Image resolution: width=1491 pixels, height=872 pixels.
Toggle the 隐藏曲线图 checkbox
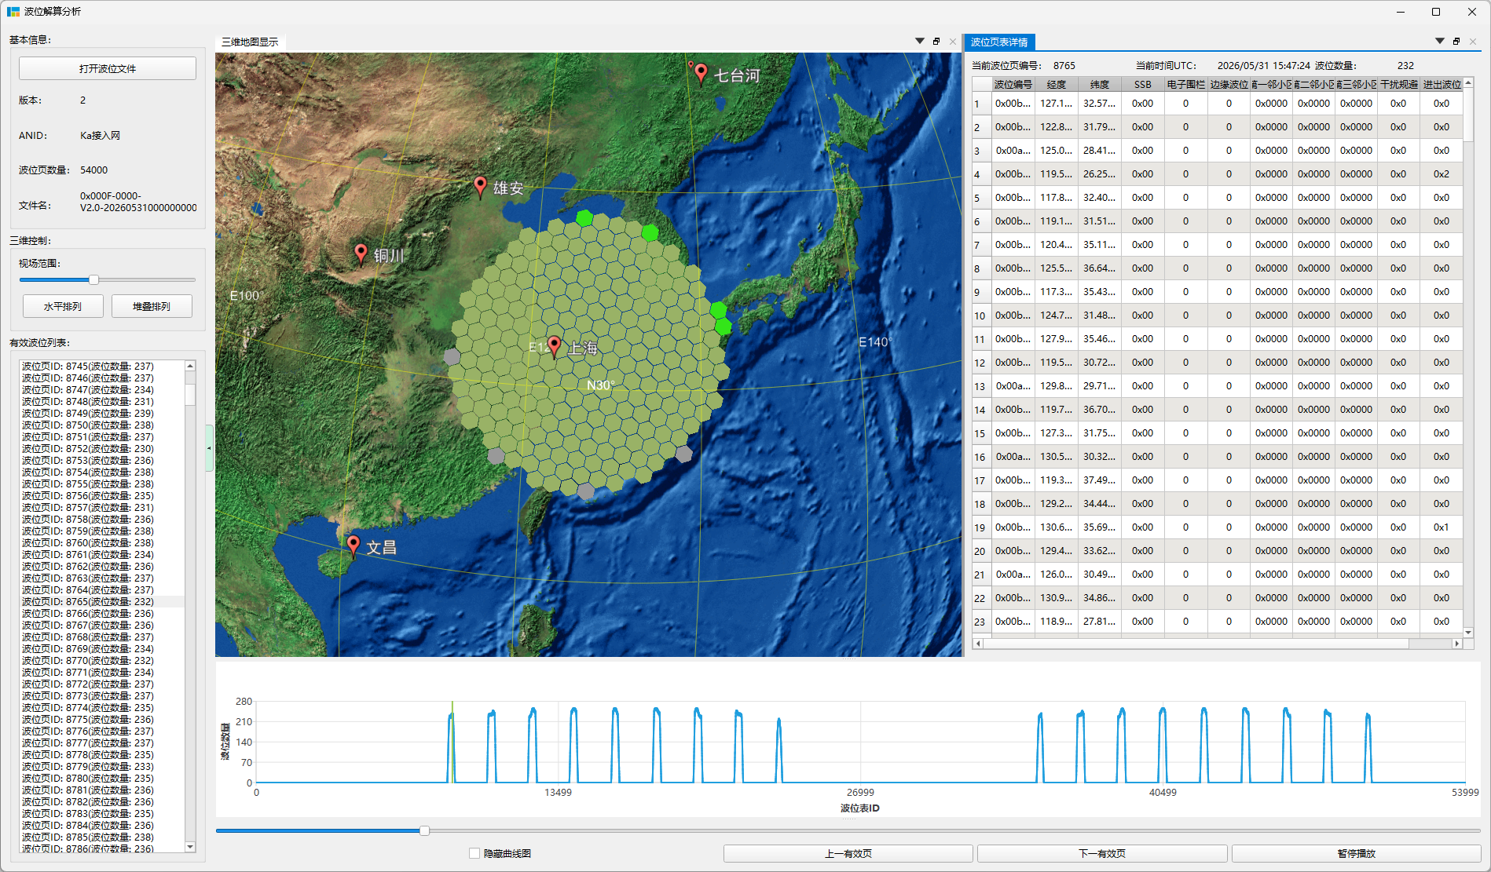click(x=474, y=853)
